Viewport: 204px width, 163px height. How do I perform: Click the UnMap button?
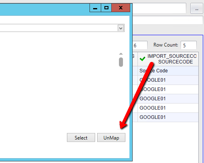click(x=111, y=138)
